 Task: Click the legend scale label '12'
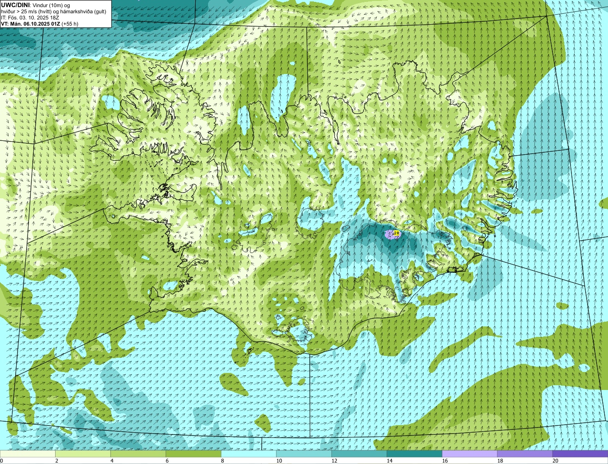pyautogui.click(x=334, y=461)
